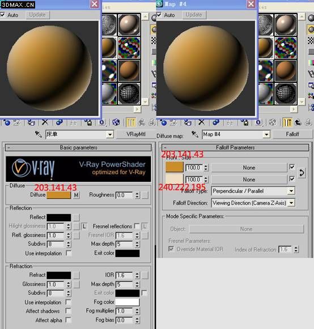
Task: Open the Map #4 name dropdown
Action: (266, 134)
